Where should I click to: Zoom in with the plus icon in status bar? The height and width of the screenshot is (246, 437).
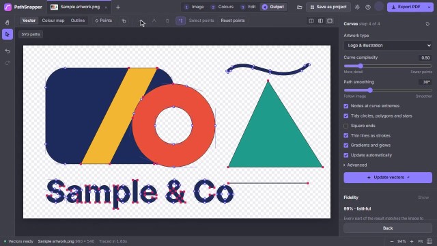(412, 241)
